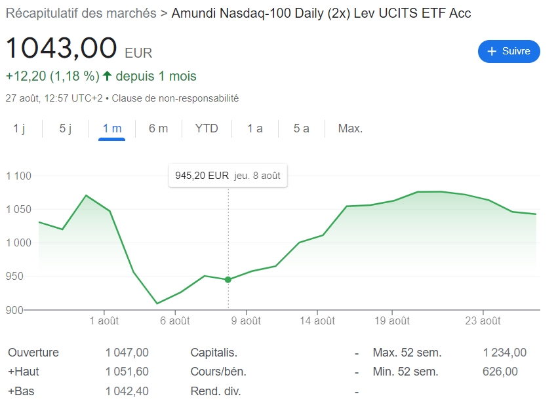Screen dimensions: 558x407
Task: Click the Max. 52 sem. value 1 234,00
Action: click(x=505, y=353)
